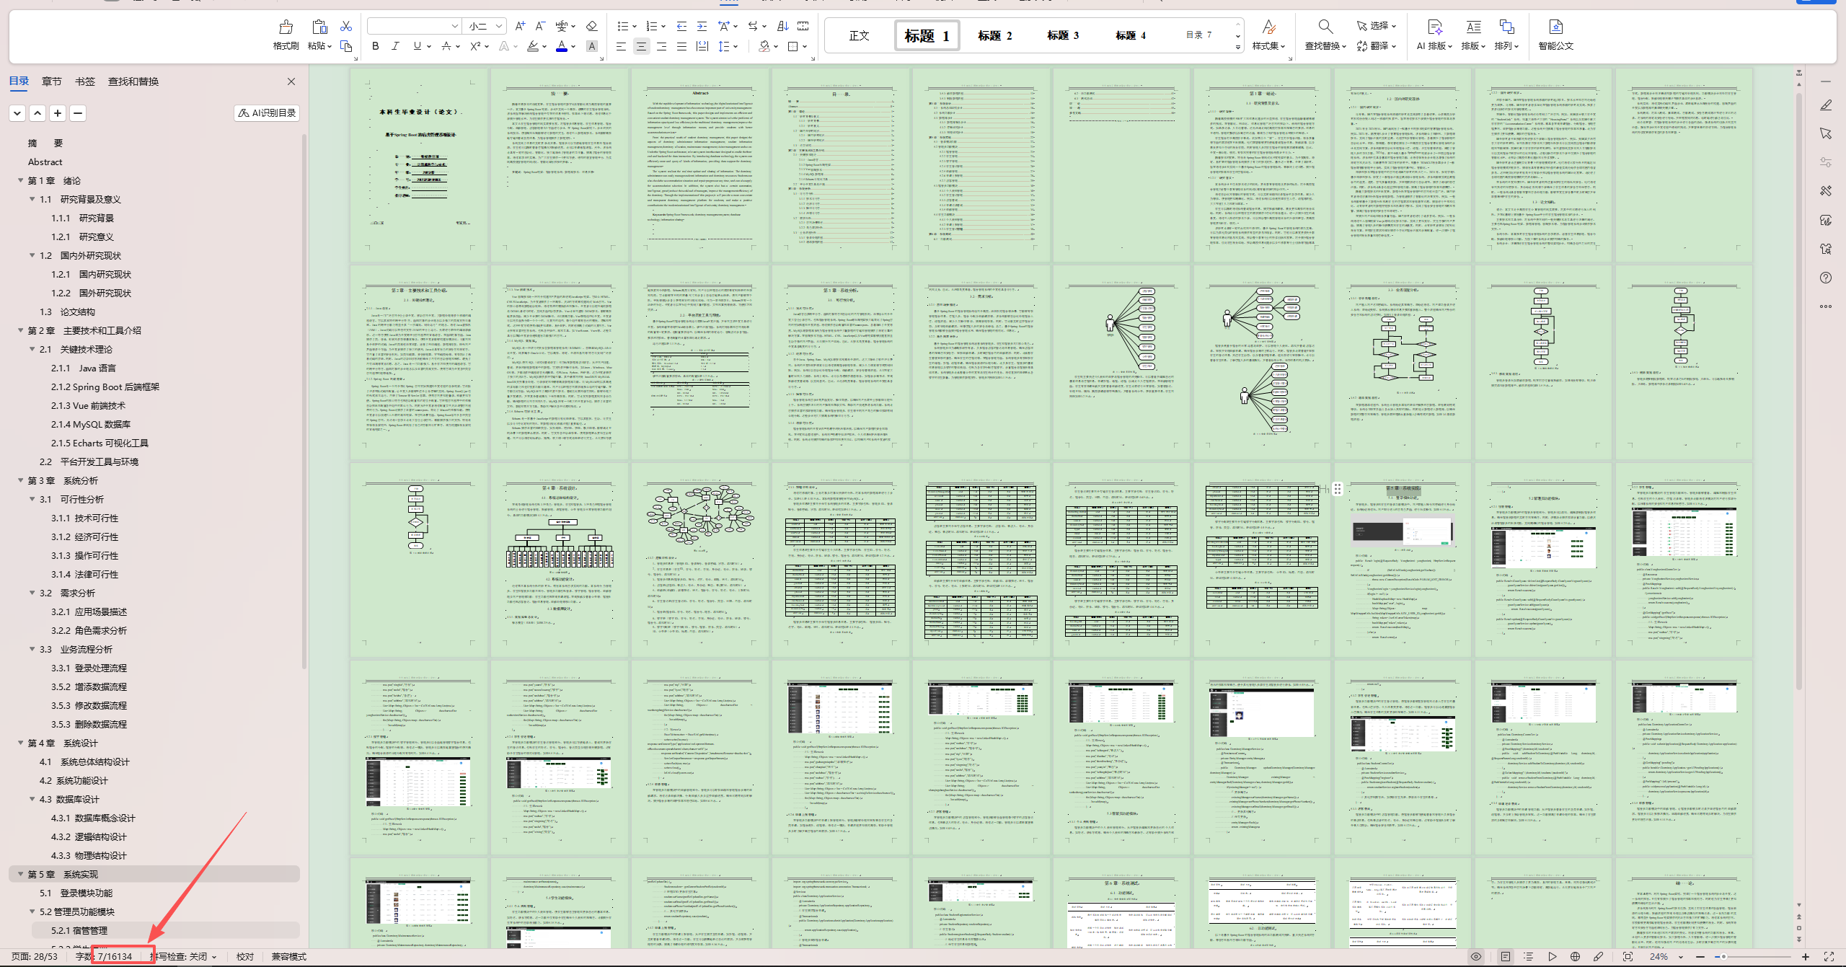Open the Select (选择) dropdown
The image size is (1846, 967).
click(x=1376, y=26)
